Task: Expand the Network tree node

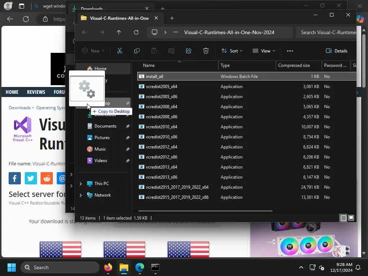Action: [x=81, y=195]
